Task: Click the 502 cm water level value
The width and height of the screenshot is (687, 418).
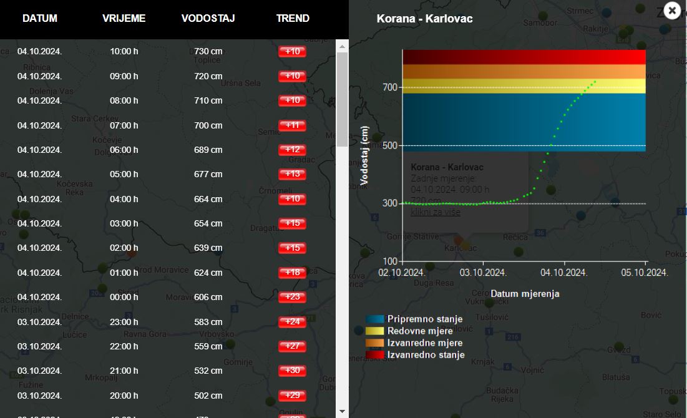Action: point(208,395)
